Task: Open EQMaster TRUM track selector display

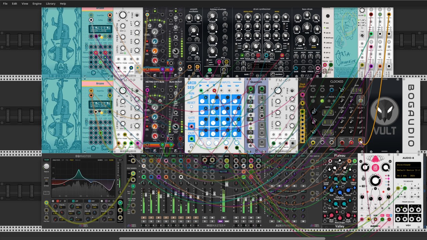Action: coord(46,160)
